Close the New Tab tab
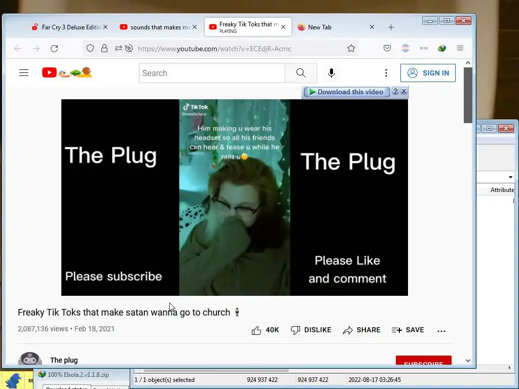Viewport: 519px width, 389px height. [372, 27]
